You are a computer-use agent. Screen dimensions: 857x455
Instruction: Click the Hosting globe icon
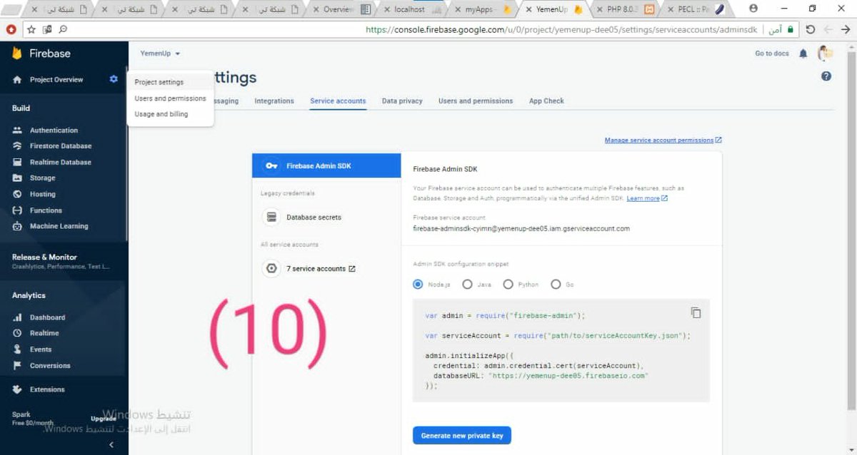17,194
